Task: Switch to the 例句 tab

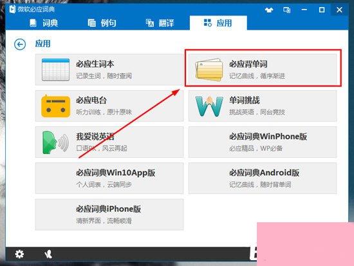Action: click(x=102, y=23)
